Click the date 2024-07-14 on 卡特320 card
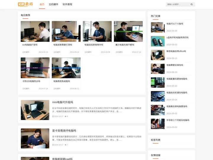This screenshot has width=213, height=160. [x=43, y=89]
